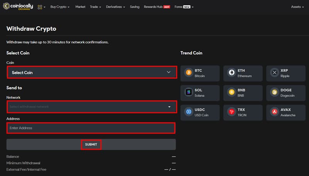Viewport: 309px width, 176px height.
Task: Select the DOGE Dogecoin trend card
Action: (x=286, y=93)
